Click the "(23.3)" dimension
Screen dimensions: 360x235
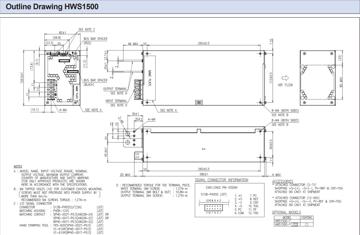coord(49,43)
